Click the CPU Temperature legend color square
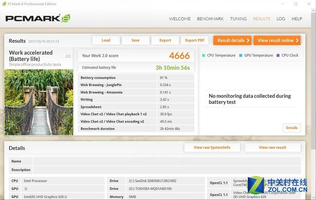Screen dimensions: 316x200 pyautogui.click(x=203, y=56)
